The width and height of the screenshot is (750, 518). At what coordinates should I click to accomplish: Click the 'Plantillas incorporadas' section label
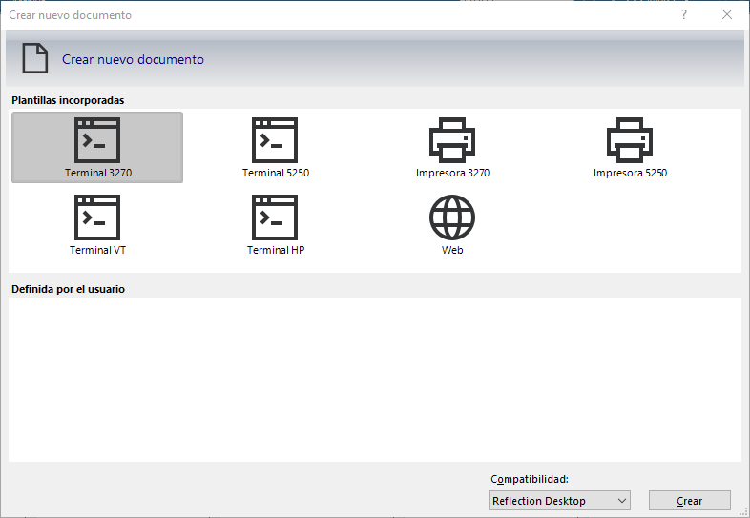68,100
